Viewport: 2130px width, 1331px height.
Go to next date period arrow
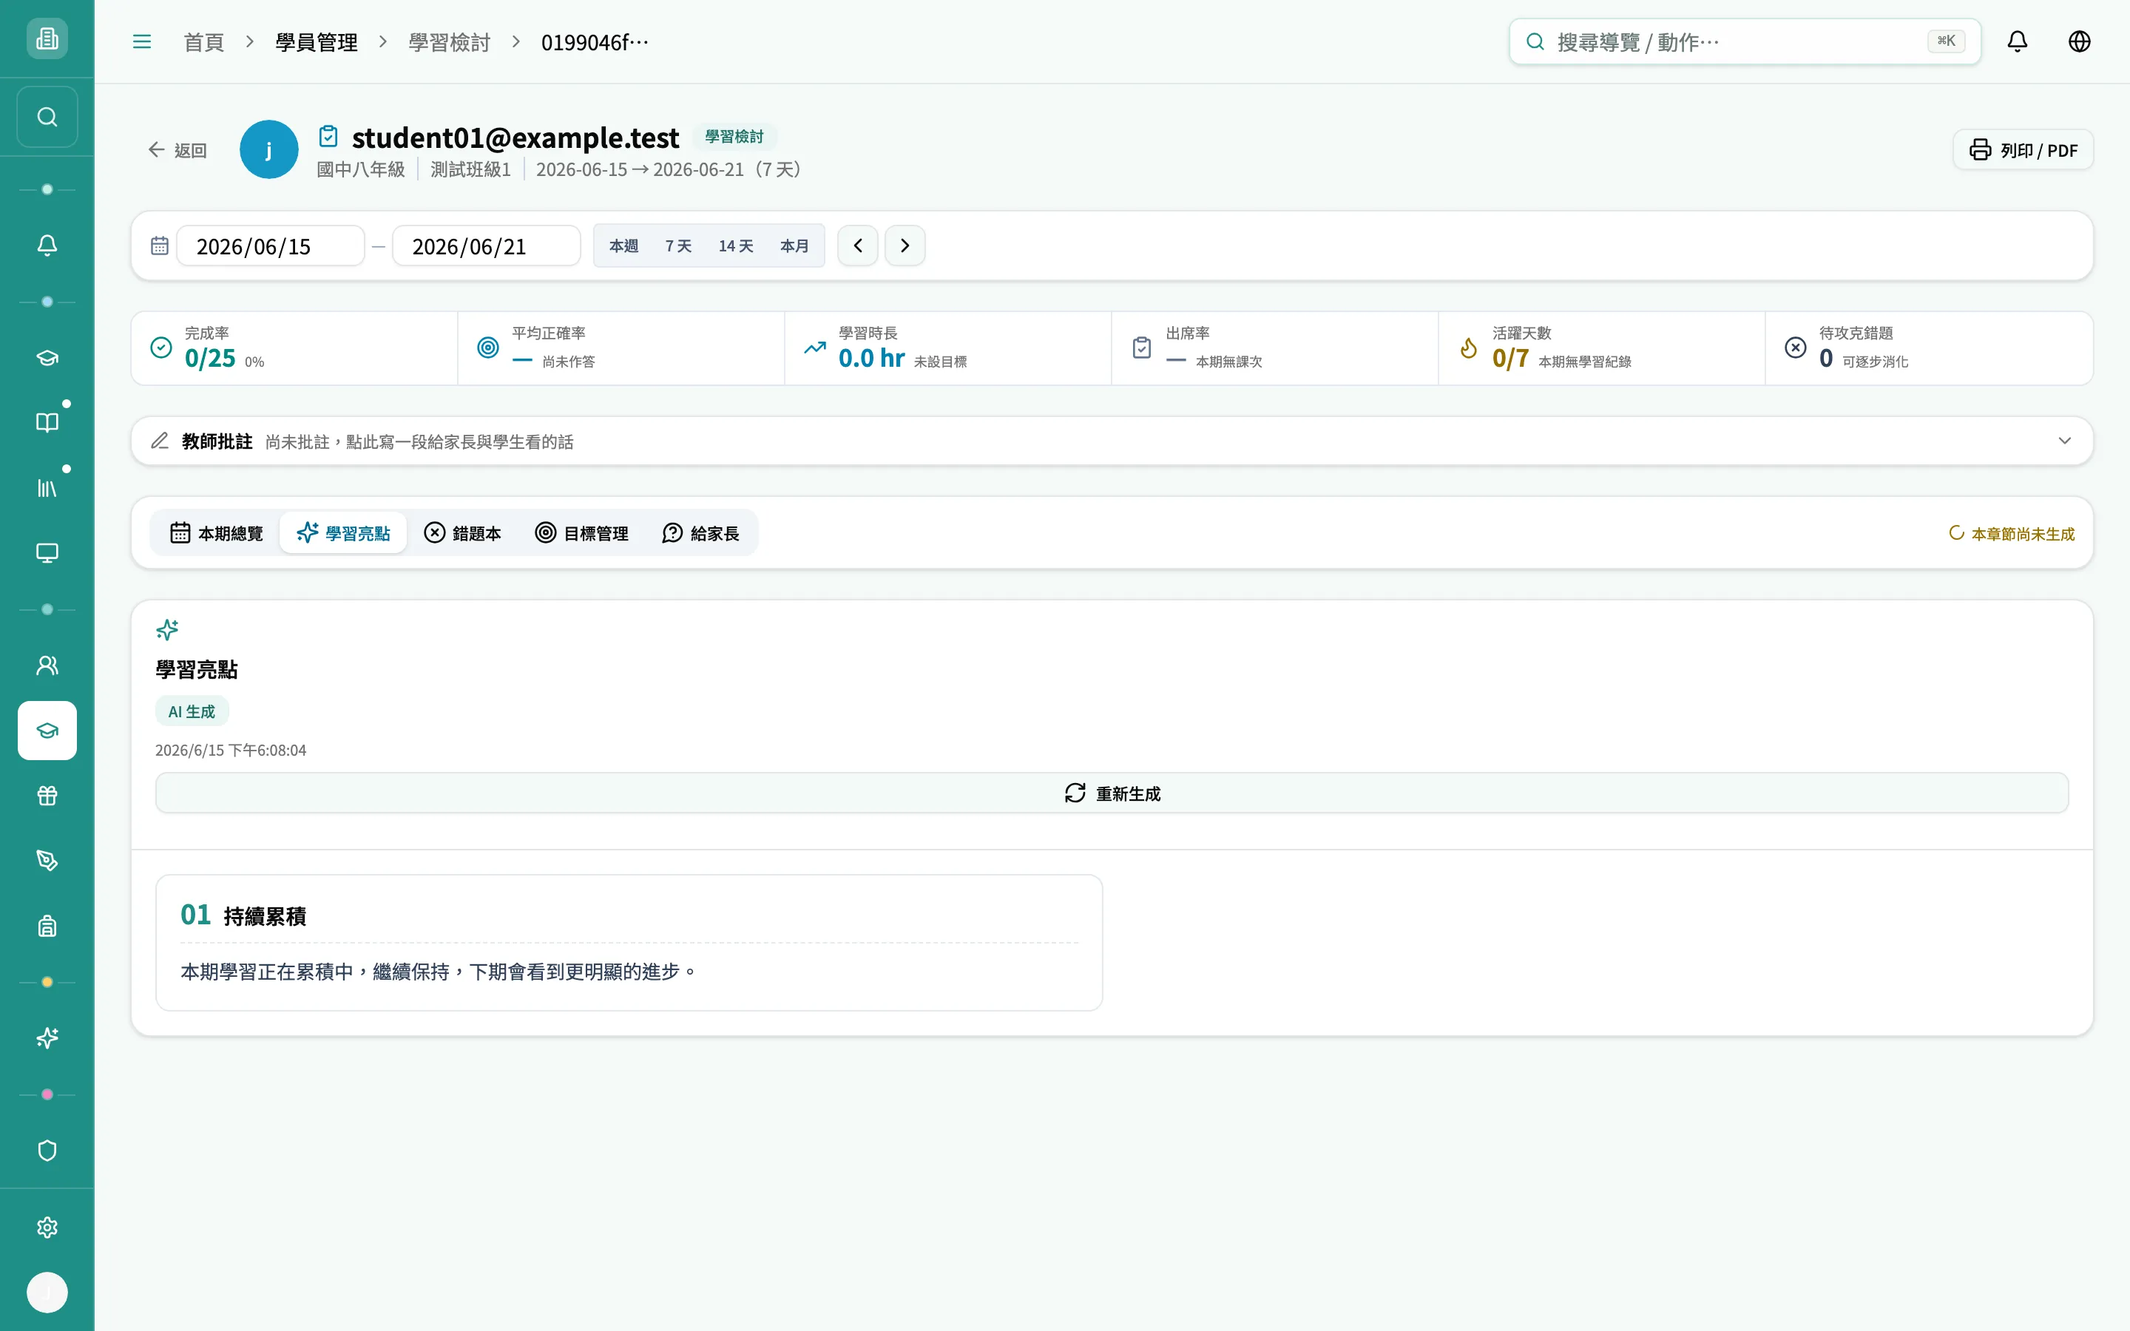point(905,245)
